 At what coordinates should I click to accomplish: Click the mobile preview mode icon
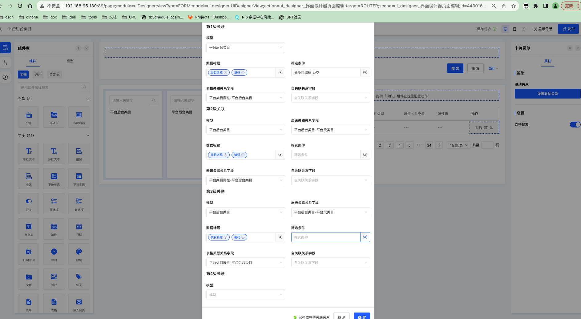coord(514,29)
